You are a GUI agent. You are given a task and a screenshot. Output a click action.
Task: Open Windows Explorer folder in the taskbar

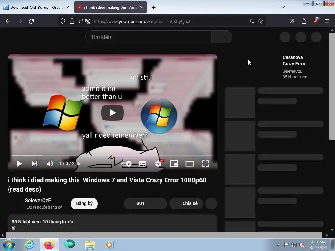[x=90, y=244]
